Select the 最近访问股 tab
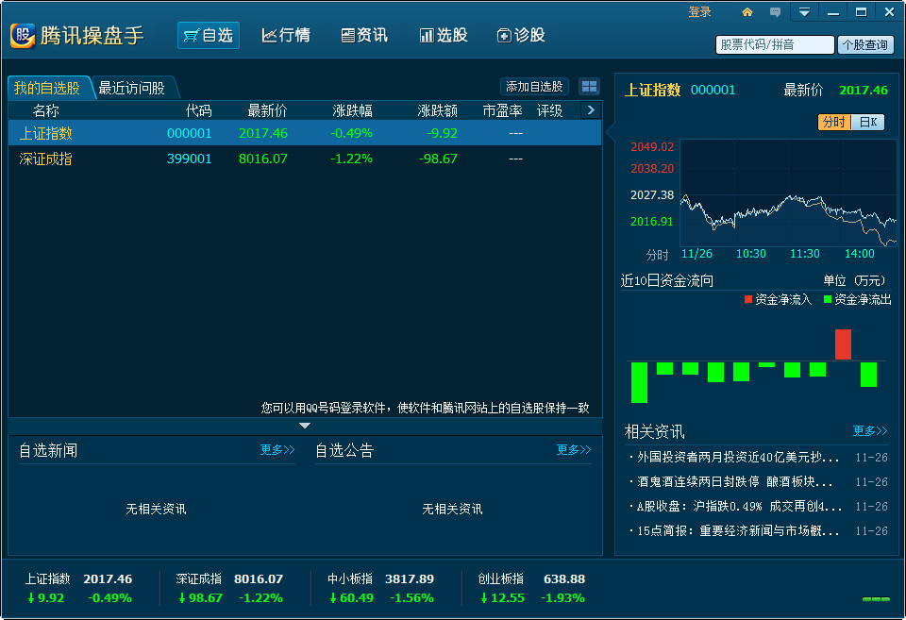This screenshot has width=906, height=620. pyautogui.click(x=132, y=88)
